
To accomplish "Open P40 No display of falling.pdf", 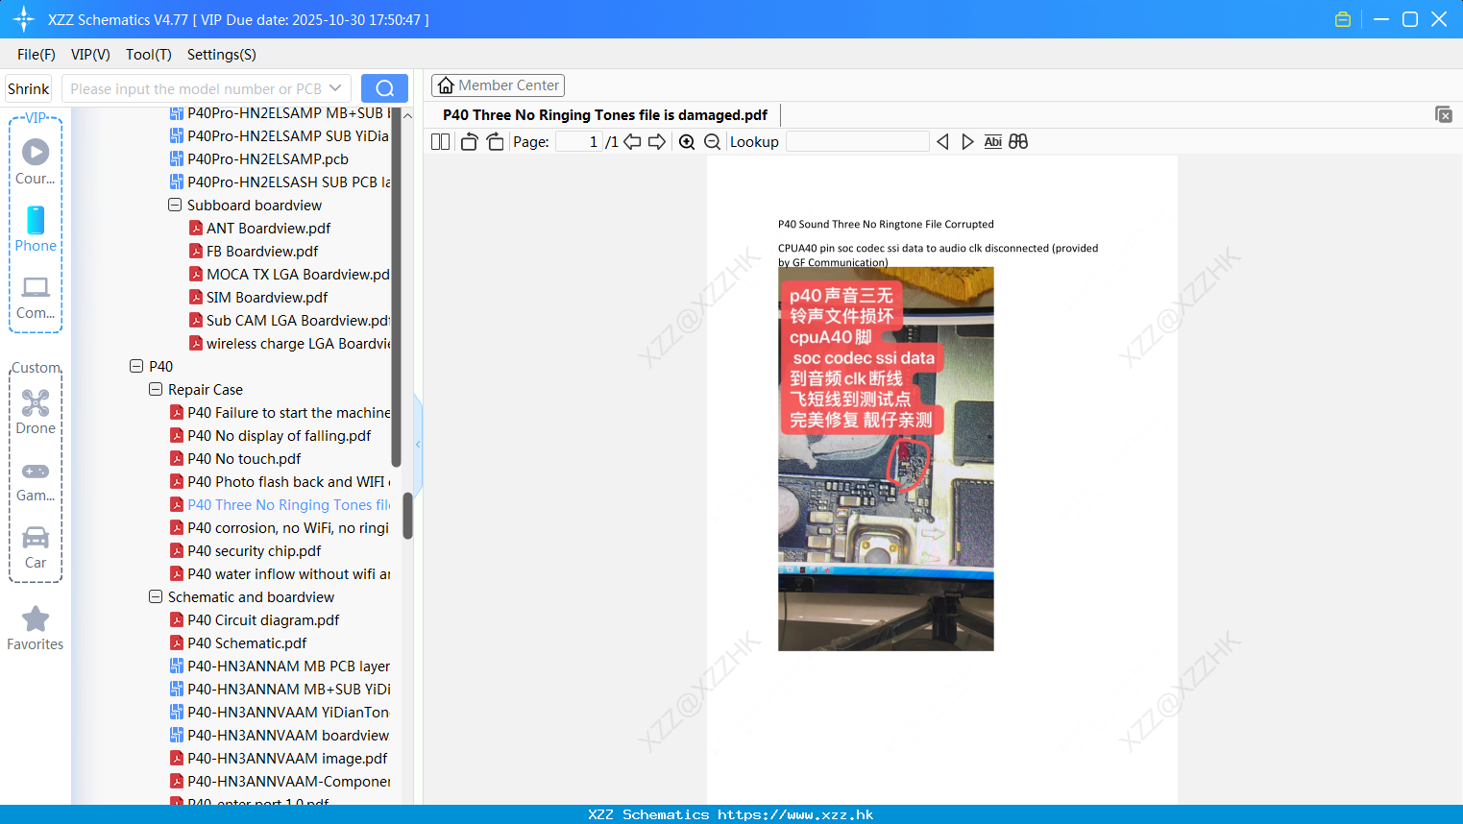I will (279, 435).
